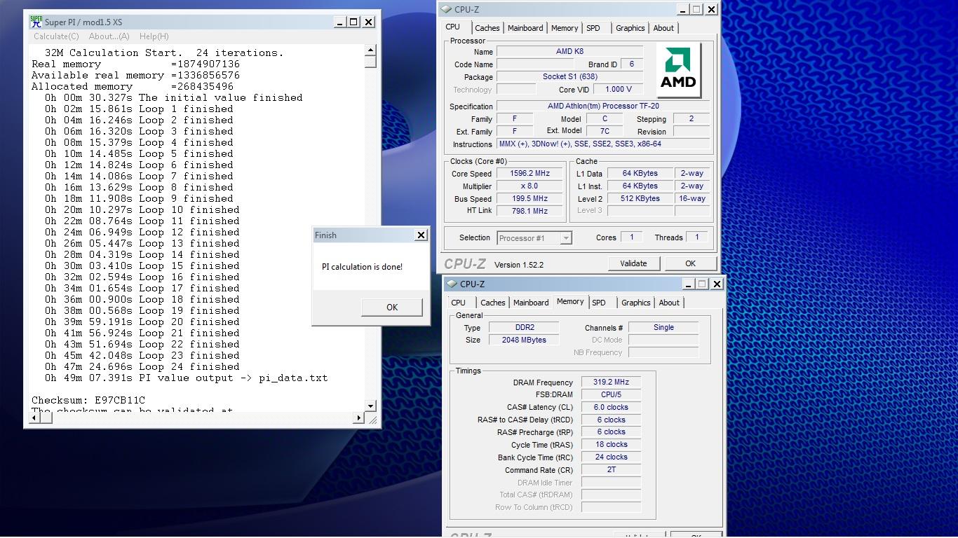Click the PI value output pi_data.txt line
Screen dimensions: 958x538
(x=187, y=378)
